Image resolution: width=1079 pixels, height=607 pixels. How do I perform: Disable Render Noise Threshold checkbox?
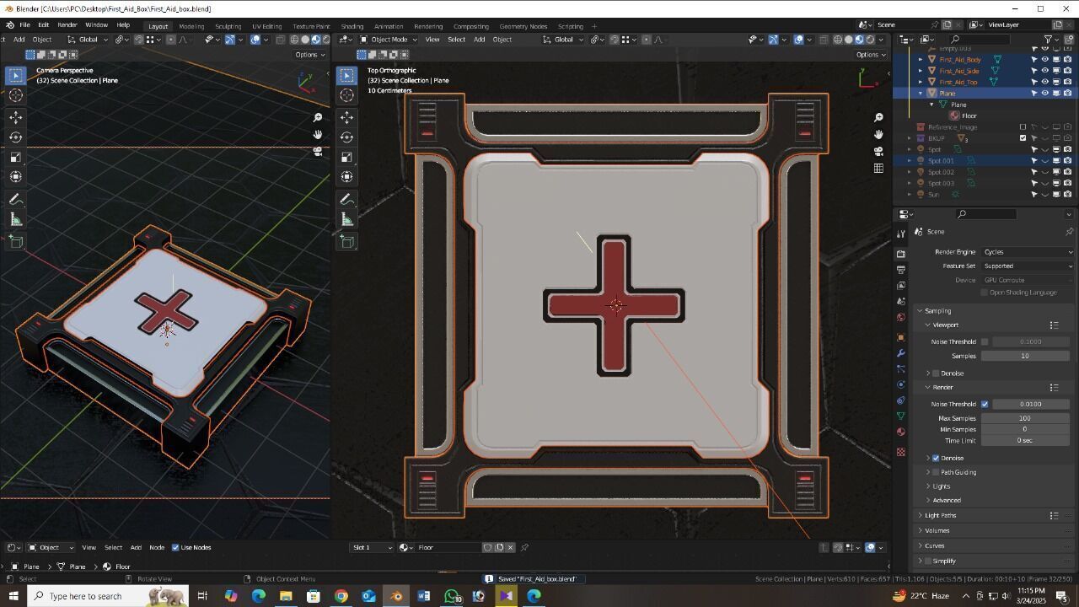click(x=985, y=404)
